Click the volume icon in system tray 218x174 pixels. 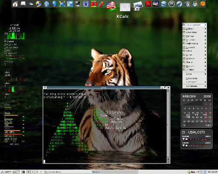pos(198,172)
